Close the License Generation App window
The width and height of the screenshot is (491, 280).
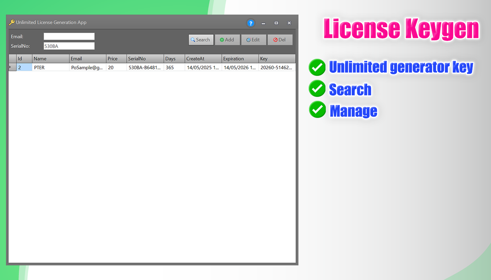(289, 23)
